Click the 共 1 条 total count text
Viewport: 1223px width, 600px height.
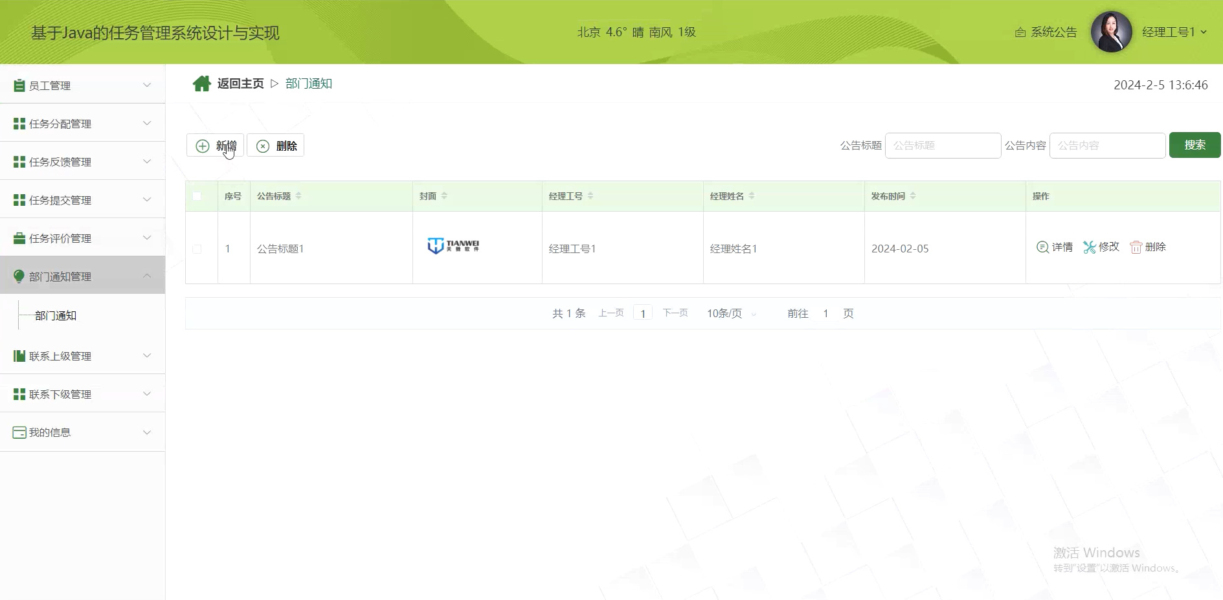(569, 313)
